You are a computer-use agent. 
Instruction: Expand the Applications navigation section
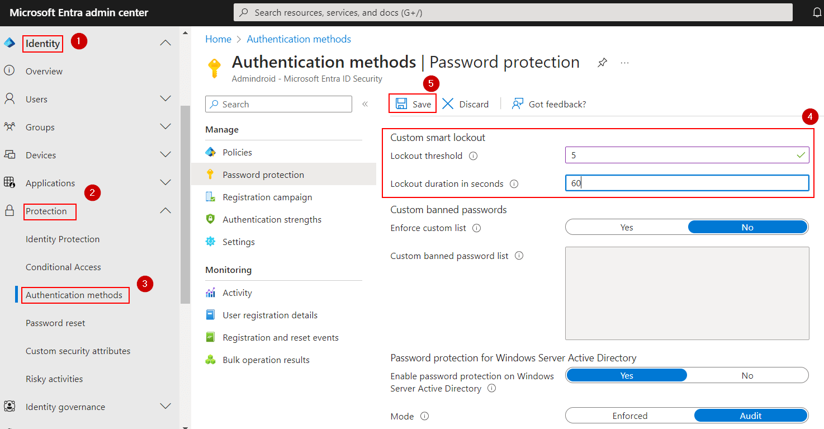(x=164, y=182)
